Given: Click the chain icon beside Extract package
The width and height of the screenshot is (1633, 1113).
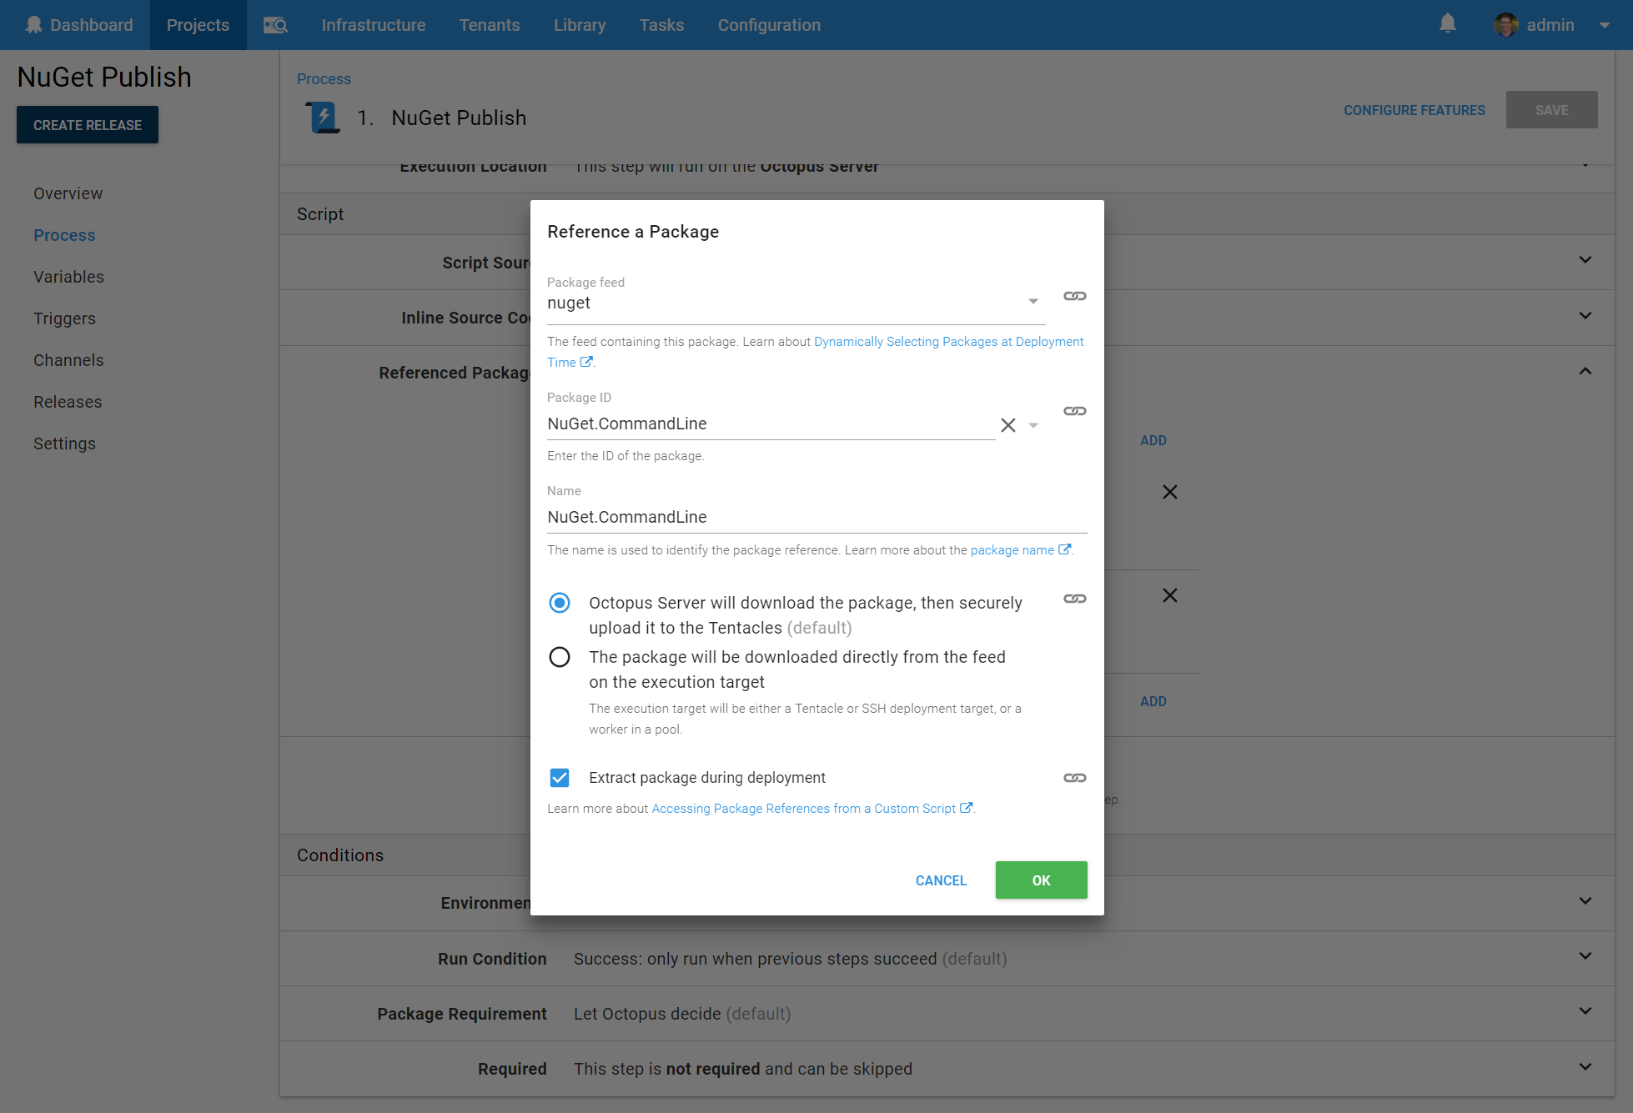Looking at the screenshot, I should pyautogui.click(x=1074, y=778).
